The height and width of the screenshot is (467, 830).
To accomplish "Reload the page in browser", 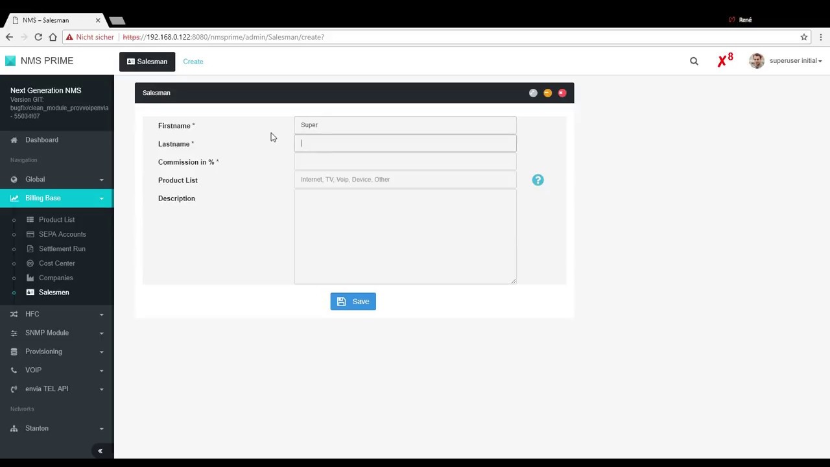I will pos(38,37).
